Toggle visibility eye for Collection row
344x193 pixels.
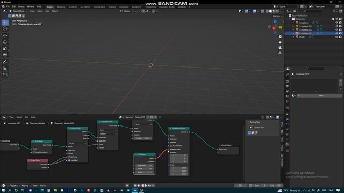pos(336,19)
